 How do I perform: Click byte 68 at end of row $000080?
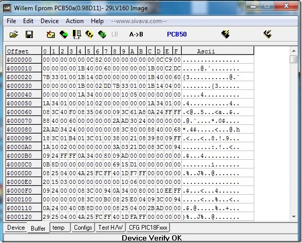tap(177, 129)
